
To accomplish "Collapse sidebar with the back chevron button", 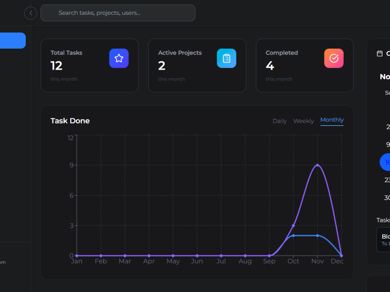I will click(x=30, y=13).
